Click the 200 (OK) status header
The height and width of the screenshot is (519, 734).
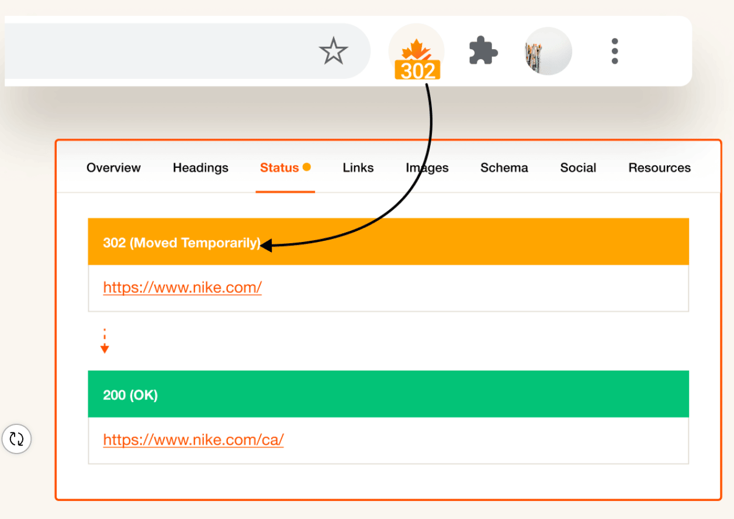[x=389, y=394]
